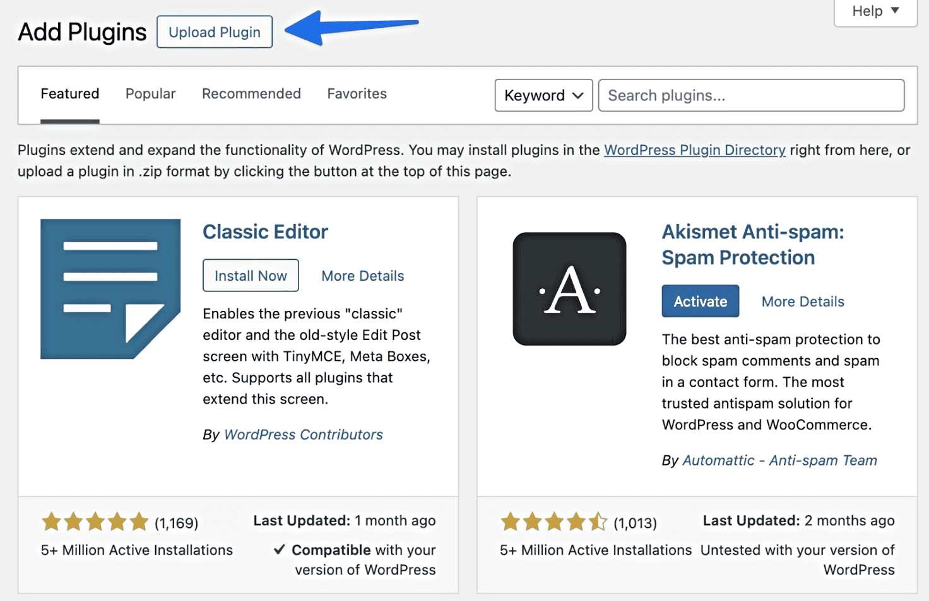This screenshot has height=601, width=929.
Task: Click the fifth star in Classic Editor's rating
Action: click(x=139, y=522)
